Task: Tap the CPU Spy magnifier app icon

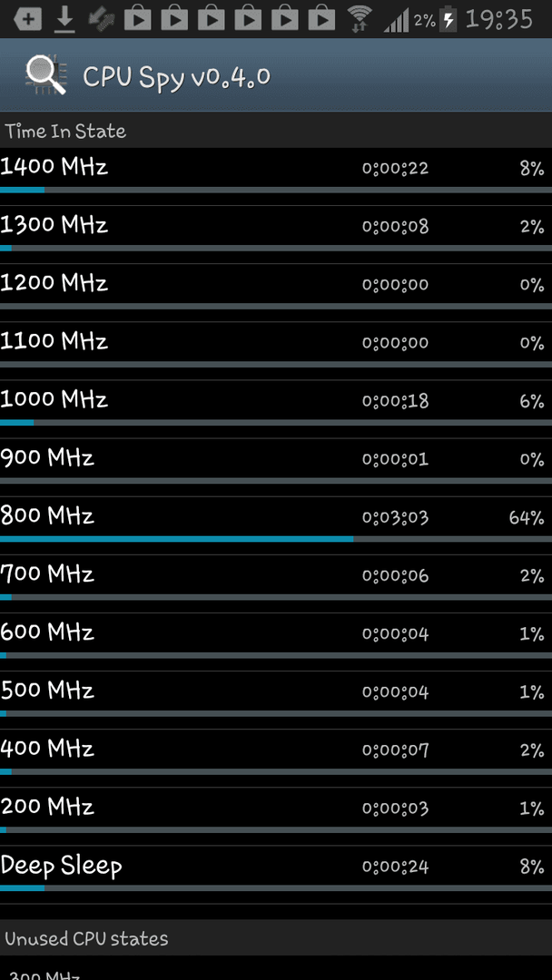Action: click(x=45, y=75)
